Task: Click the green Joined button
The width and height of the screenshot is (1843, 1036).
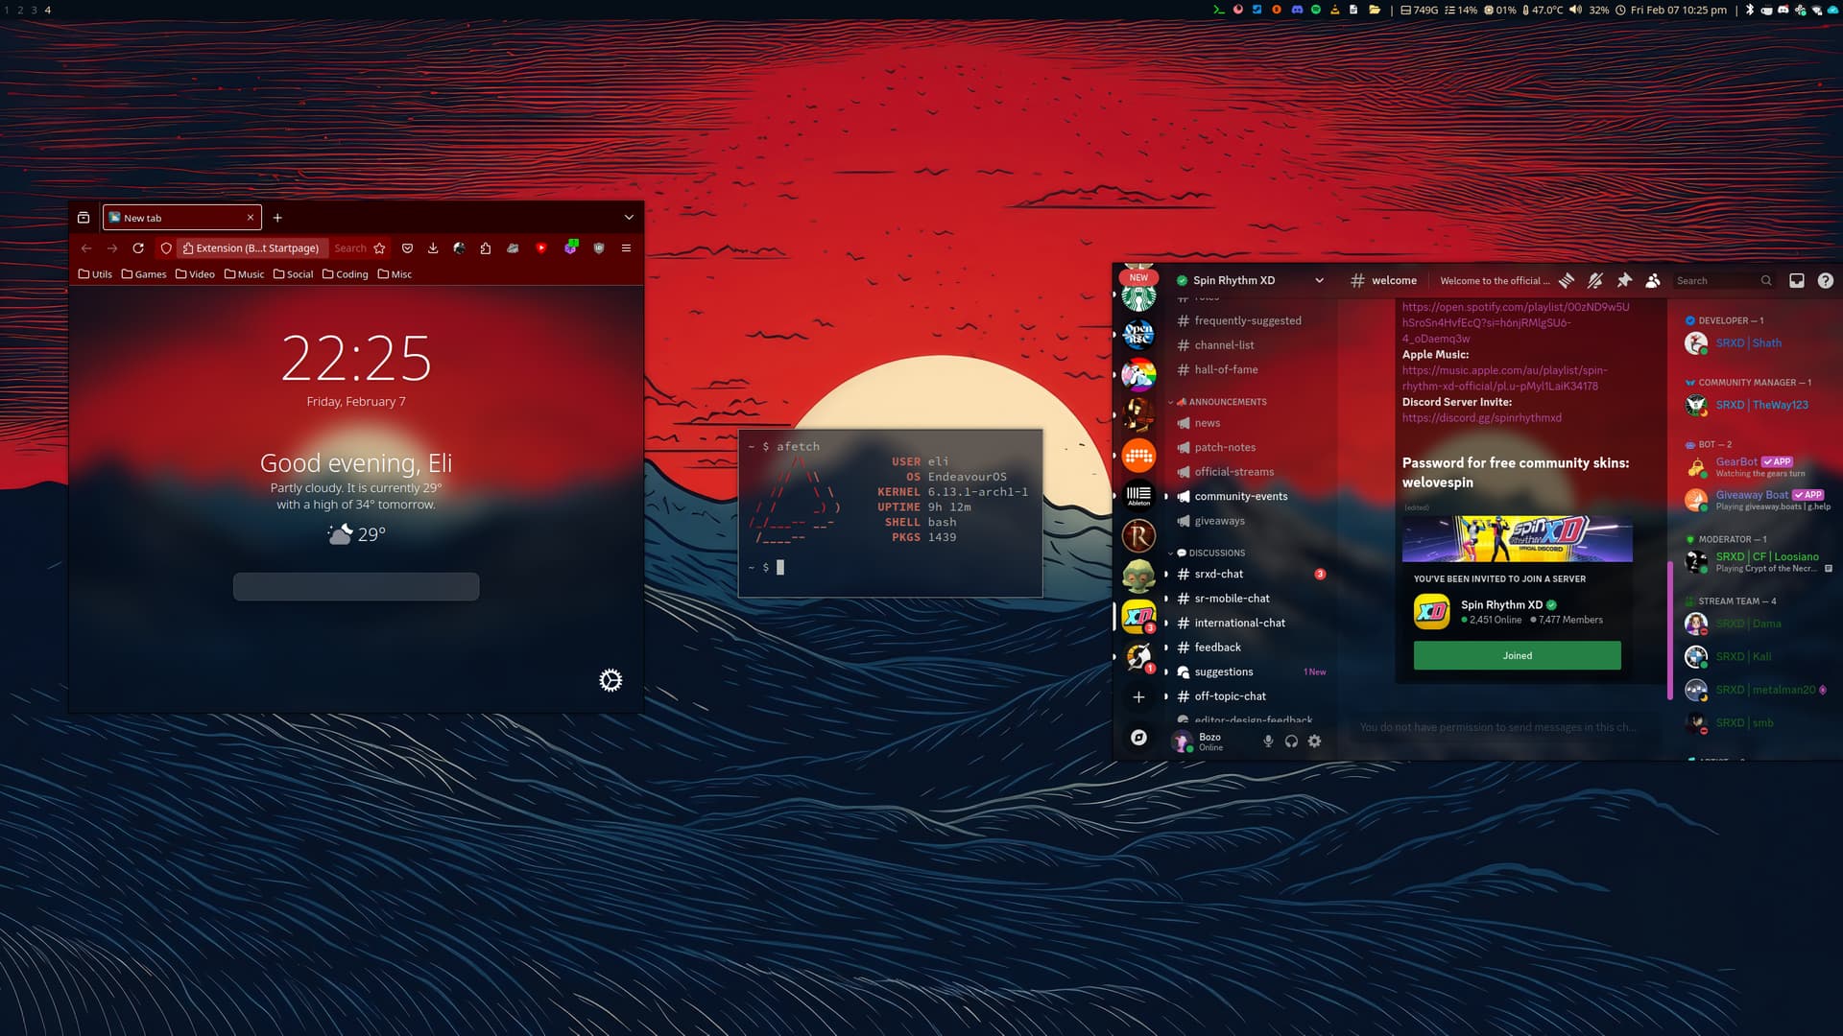Action: click(x=1517, y=655)
